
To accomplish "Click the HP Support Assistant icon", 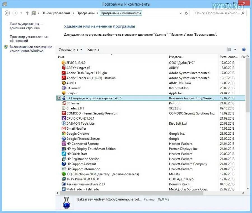I will click(x=64, y=164).
